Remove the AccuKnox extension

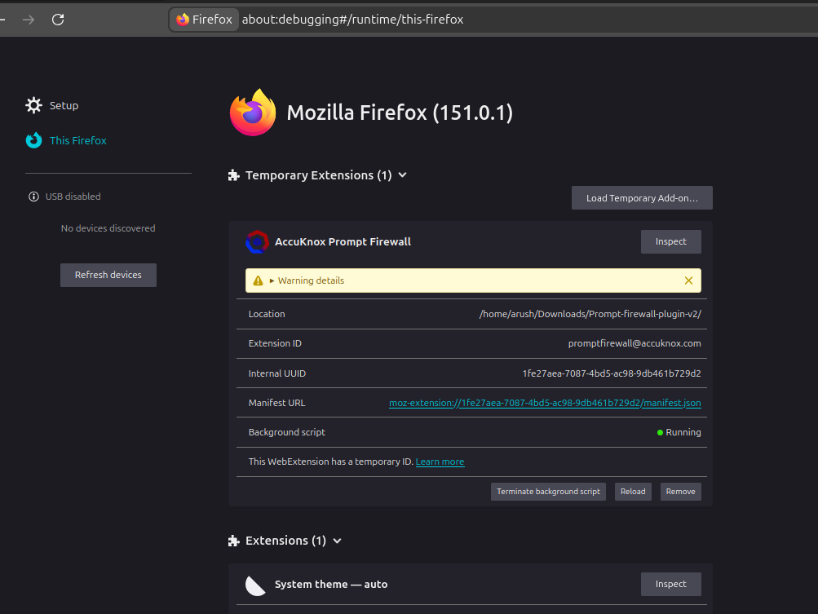[x=681, y=492]
